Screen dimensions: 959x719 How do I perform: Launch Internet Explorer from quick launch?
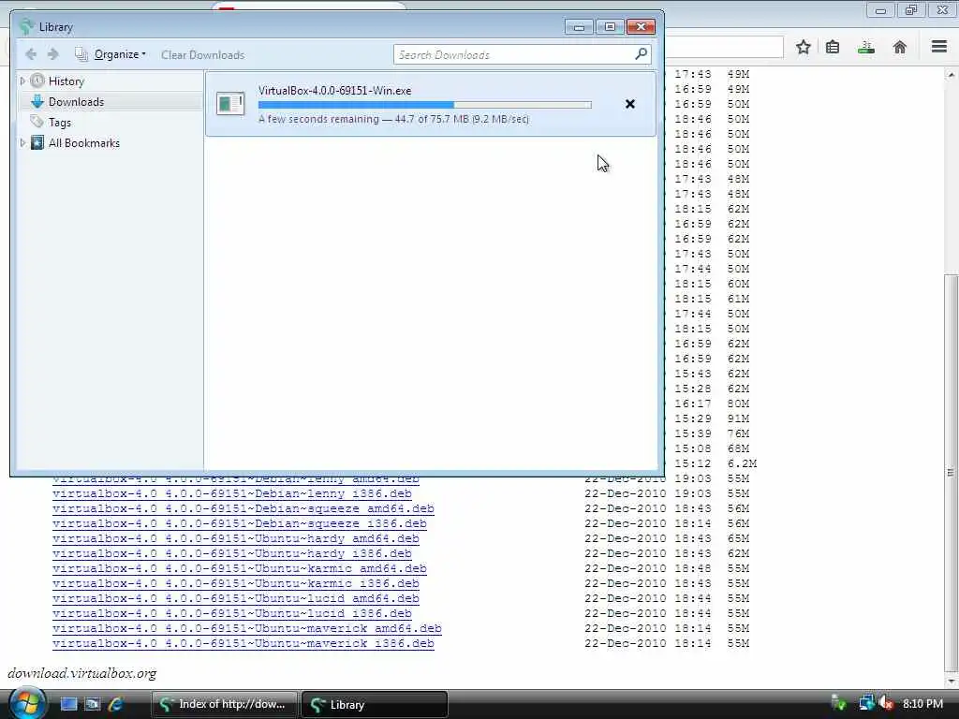click(x=115, y=704)
